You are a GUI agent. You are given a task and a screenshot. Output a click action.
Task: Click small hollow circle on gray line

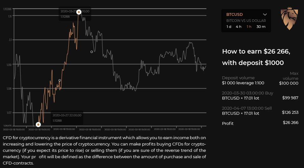pos(92,52)
